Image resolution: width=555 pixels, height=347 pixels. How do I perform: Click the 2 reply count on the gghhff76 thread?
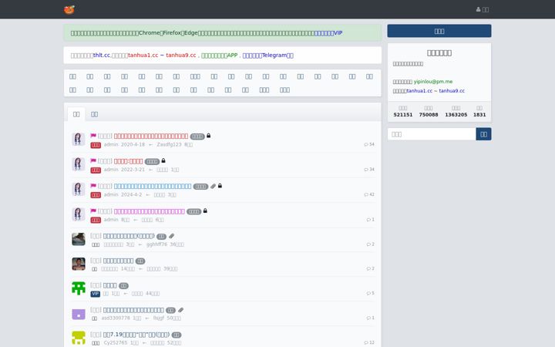click(x=371, y=244)
